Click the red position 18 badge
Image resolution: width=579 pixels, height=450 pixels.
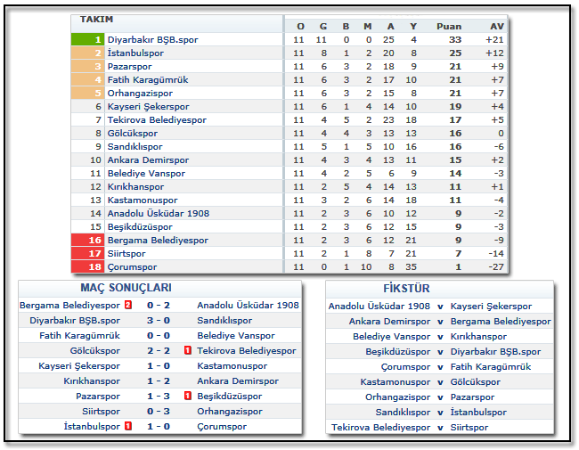click(x=88, y=266)
